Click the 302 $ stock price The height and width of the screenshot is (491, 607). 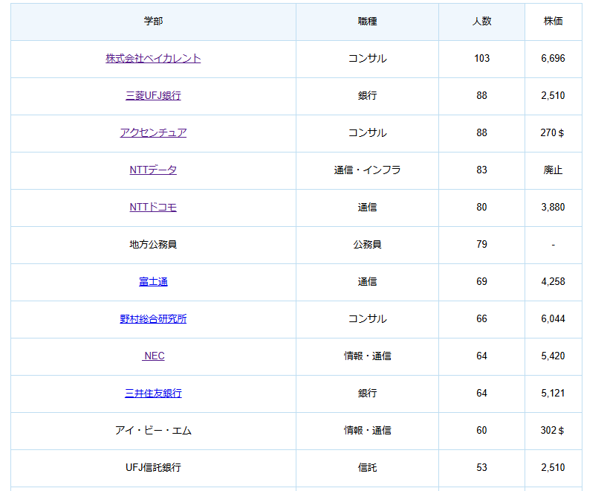553,431
